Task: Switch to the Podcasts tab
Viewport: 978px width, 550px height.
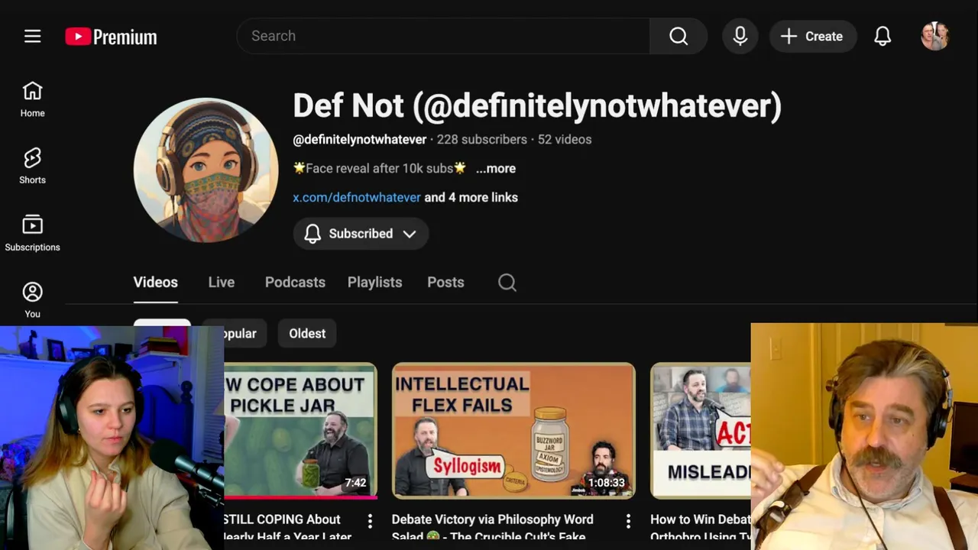Action: (295, 283)
